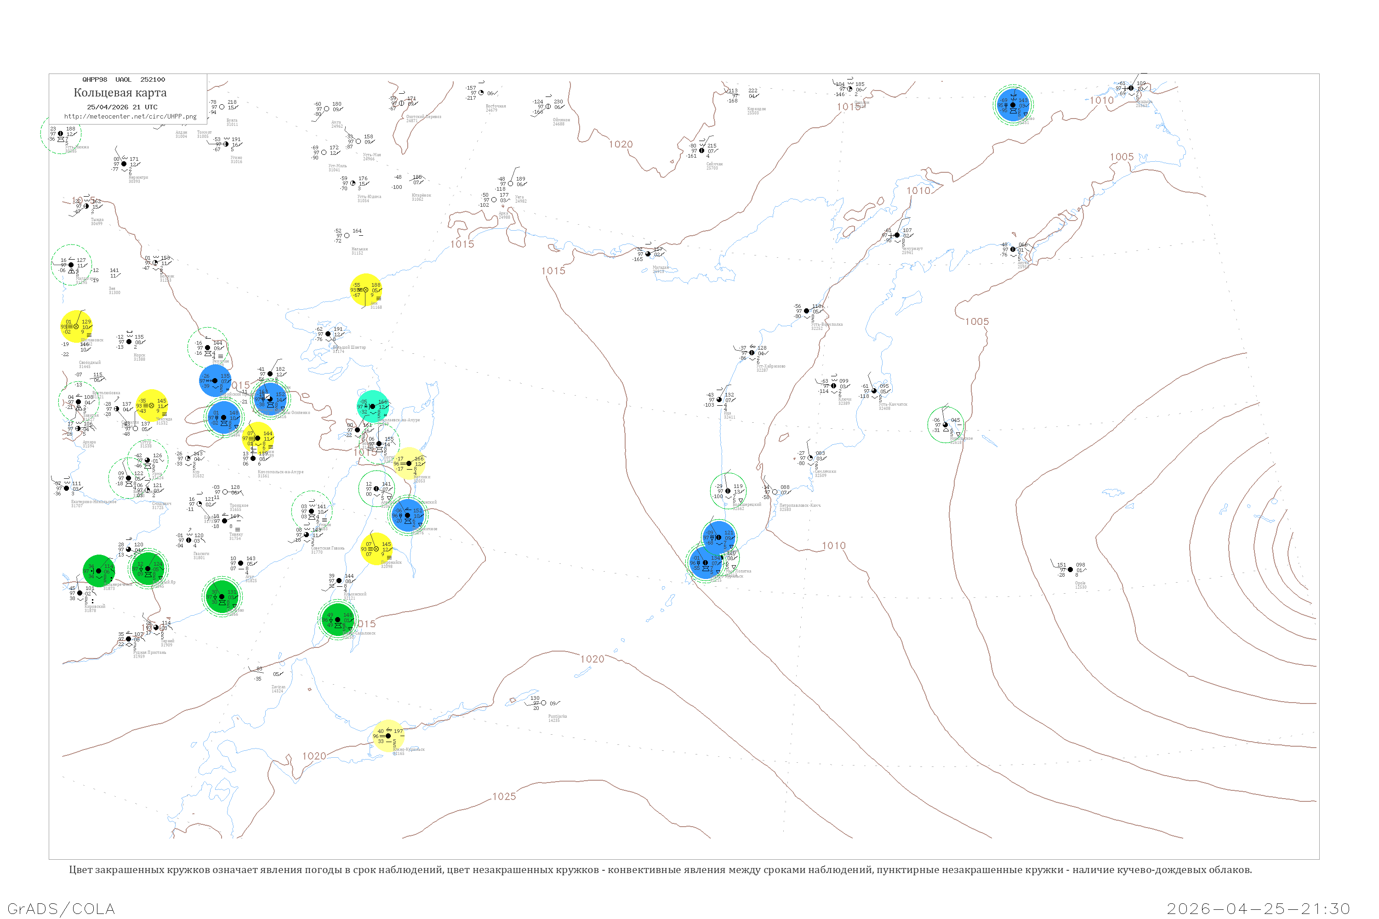This screenshot has height=919, width=1379.
Task: Click the cyan snow circle at Николаевск-на-Амуре
Action: [372, 406]
